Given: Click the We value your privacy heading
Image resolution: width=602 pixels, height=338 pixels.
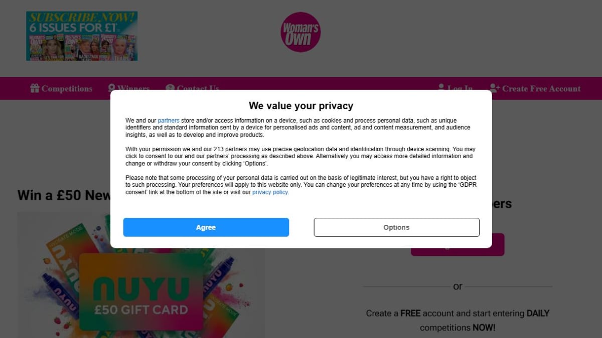Looking at the screenshot, I should coord(301,106).
